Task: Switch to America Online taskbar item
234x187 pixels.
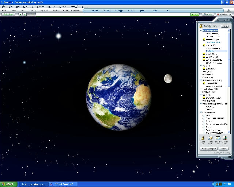Action: click(34, 184)
